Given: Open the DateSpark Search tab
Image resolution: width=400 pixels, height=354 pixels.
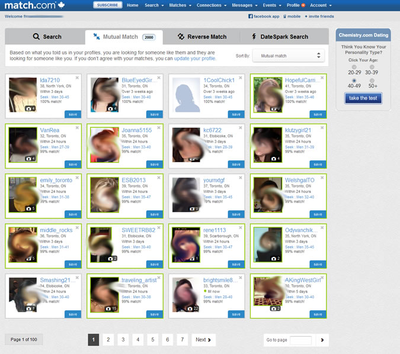Looking at the screenshot, I should [x=280, y=37].
